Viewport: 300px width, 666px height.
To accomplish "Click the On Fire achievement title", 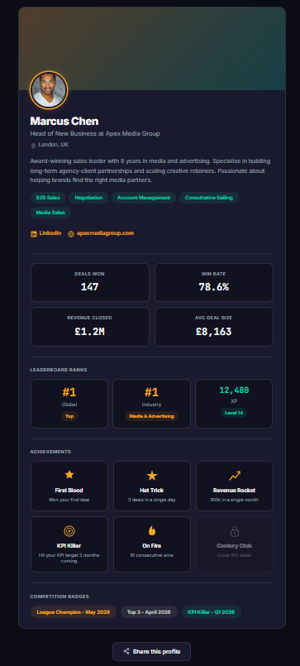I will (151, 546).
